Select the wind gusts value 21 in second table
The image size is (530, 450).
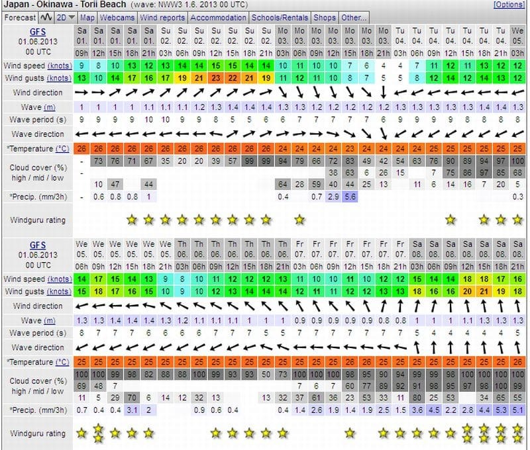tap(484, 291)
